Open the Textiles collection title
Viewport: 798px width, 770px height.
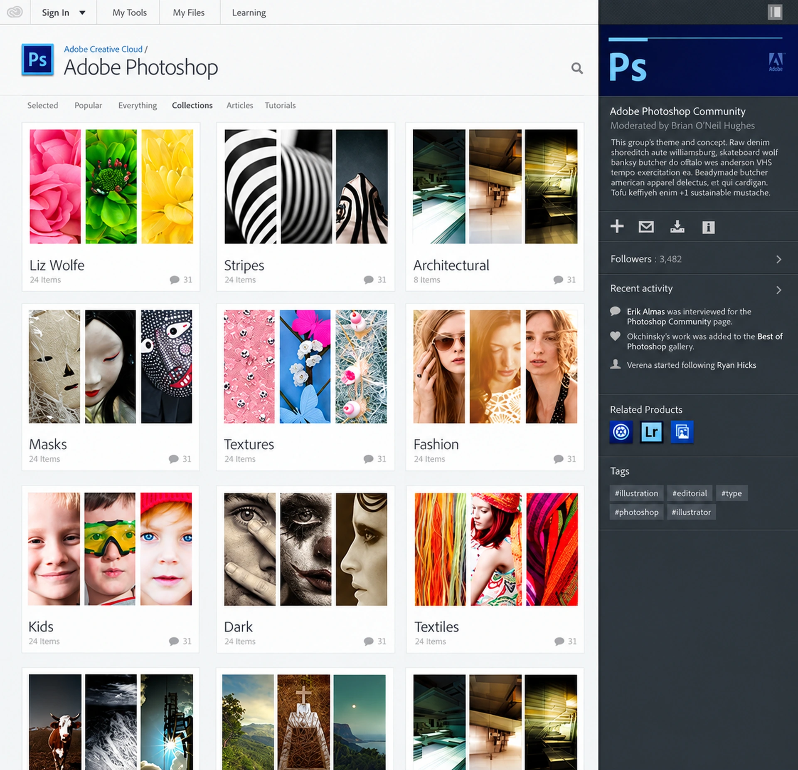(436, 626)
